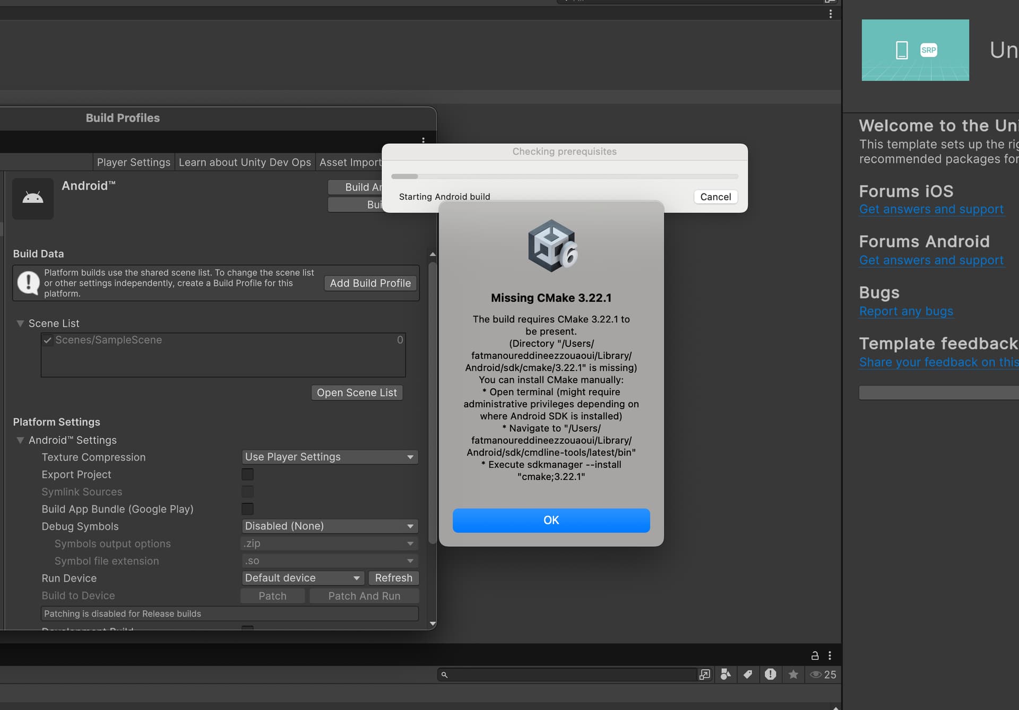
Task: Click the favorites star icon
Action: 793,674
